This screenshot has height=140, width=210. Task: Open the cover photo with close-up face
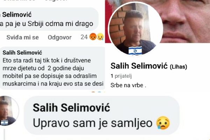(x=185, y=21)
